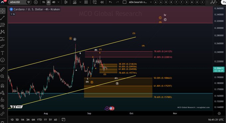Select the crosshair cursor tool

(x=2, y=11)
